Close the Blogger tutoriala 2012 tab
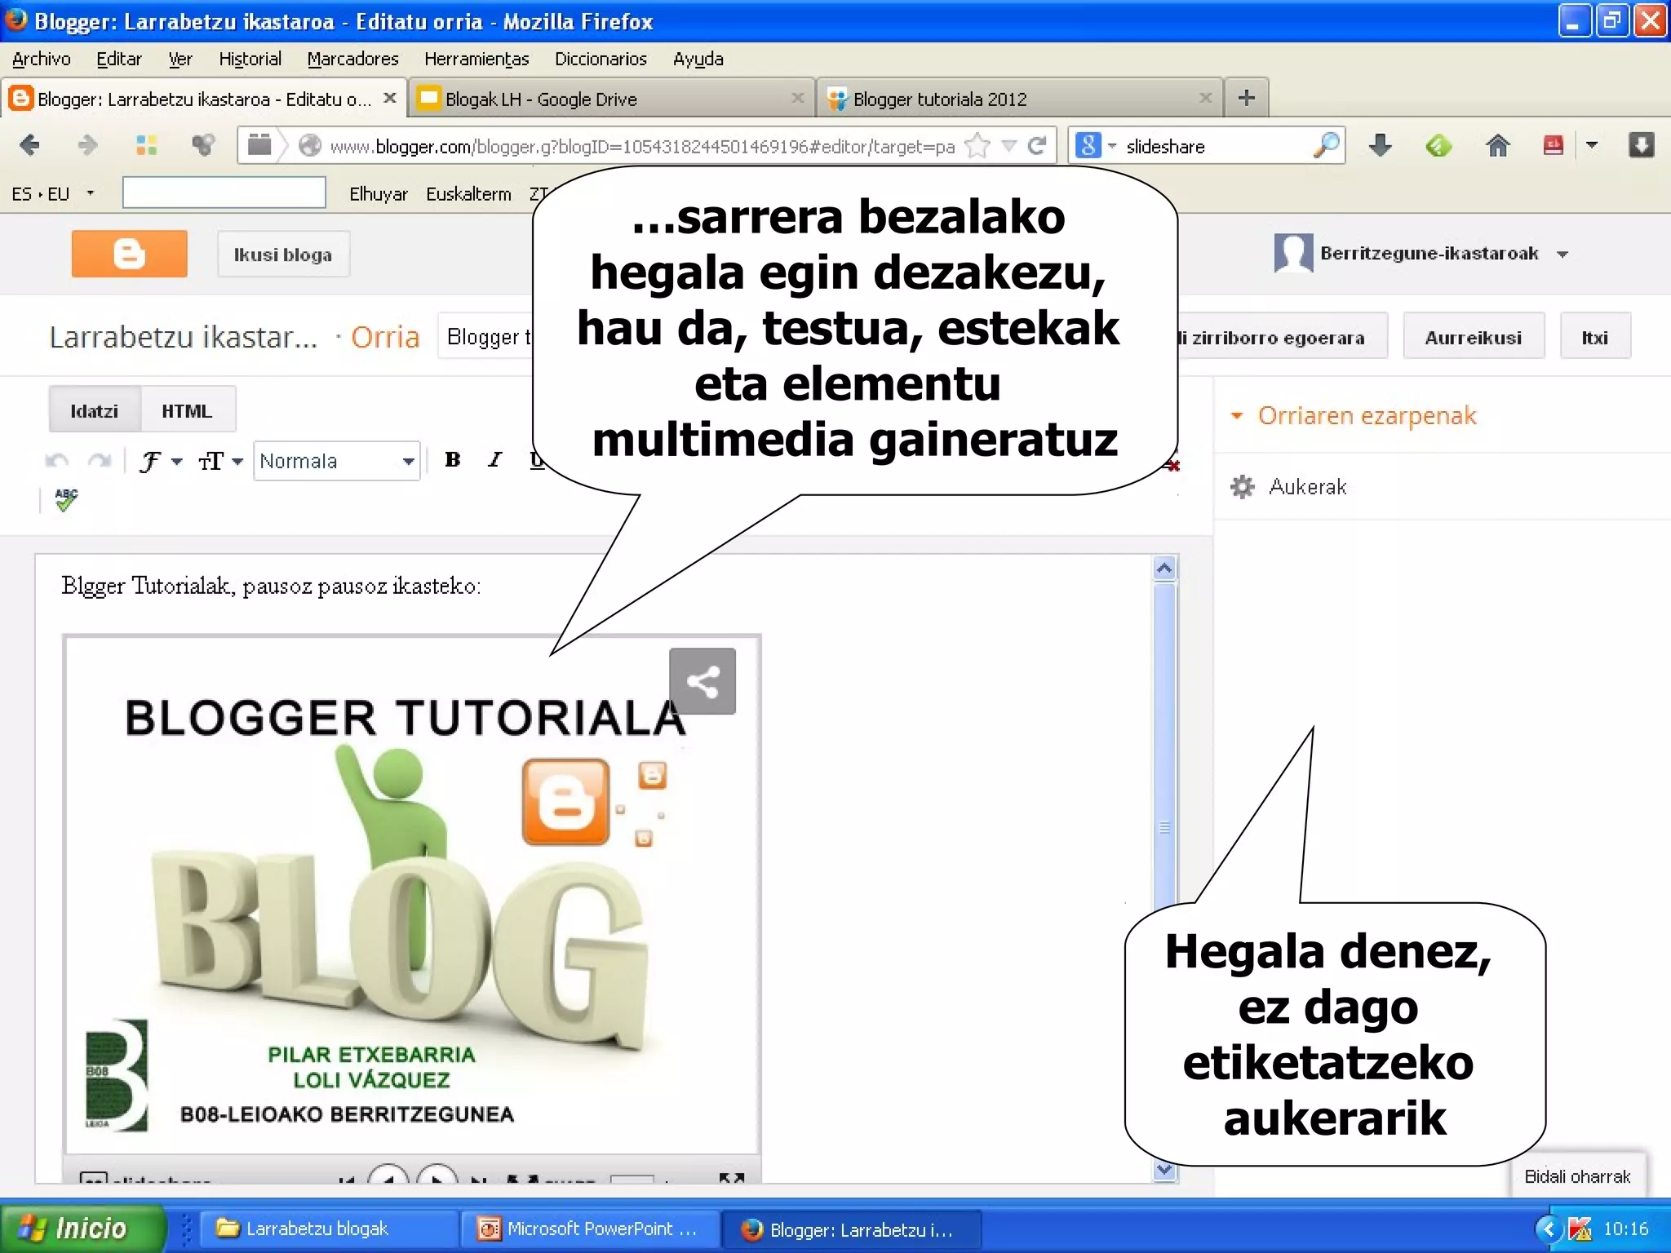Viewport: 1671px width, 1253px height. point(1205,98)
